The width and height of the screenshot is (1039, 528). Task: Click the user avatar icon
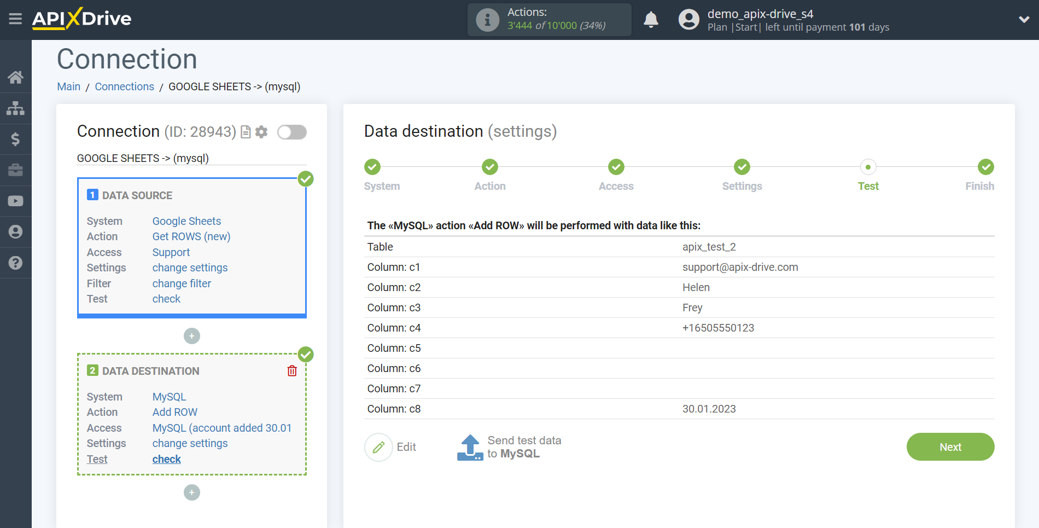click(x=688, y=20)
